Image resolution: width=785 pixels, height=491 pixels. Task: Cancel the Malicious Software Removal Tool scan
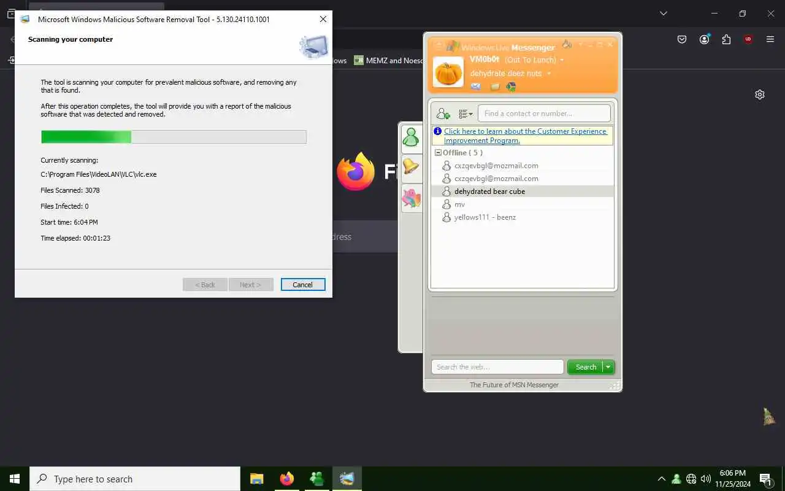point(303,285)
